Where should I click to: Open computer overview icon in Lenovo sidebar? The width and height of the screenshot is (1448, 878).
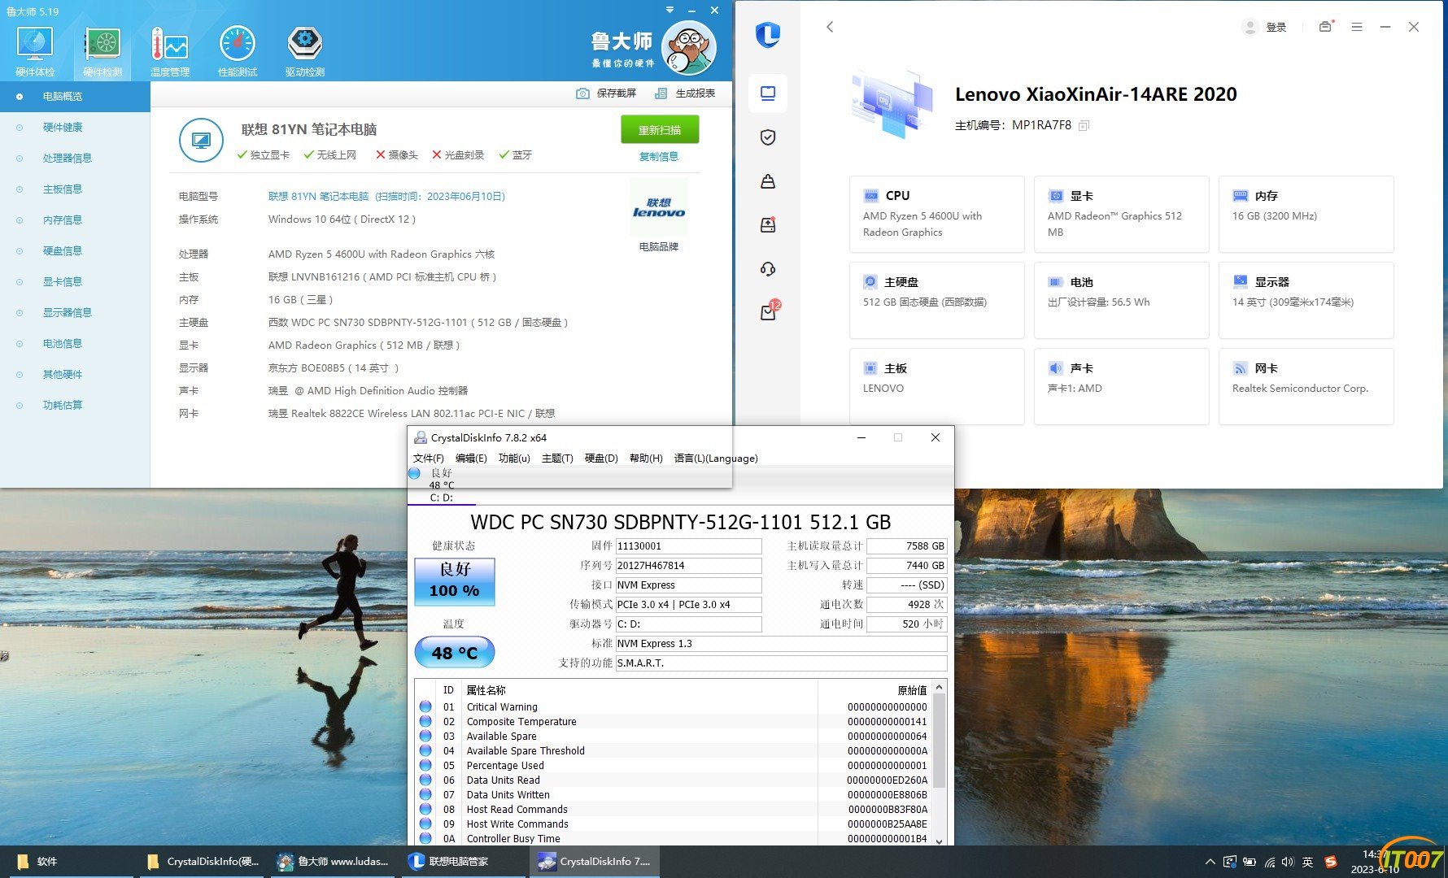(x=768, y=93)
